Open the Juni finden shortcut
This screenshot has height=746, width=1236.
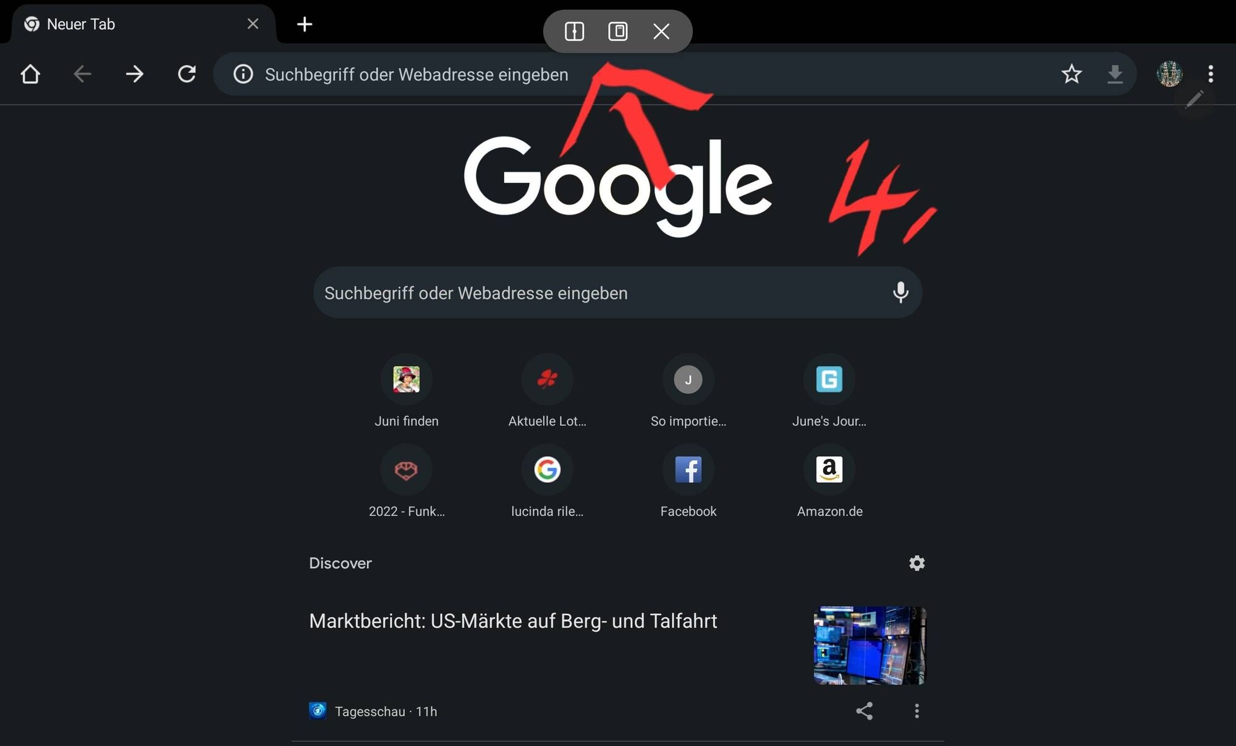(407, 392)
